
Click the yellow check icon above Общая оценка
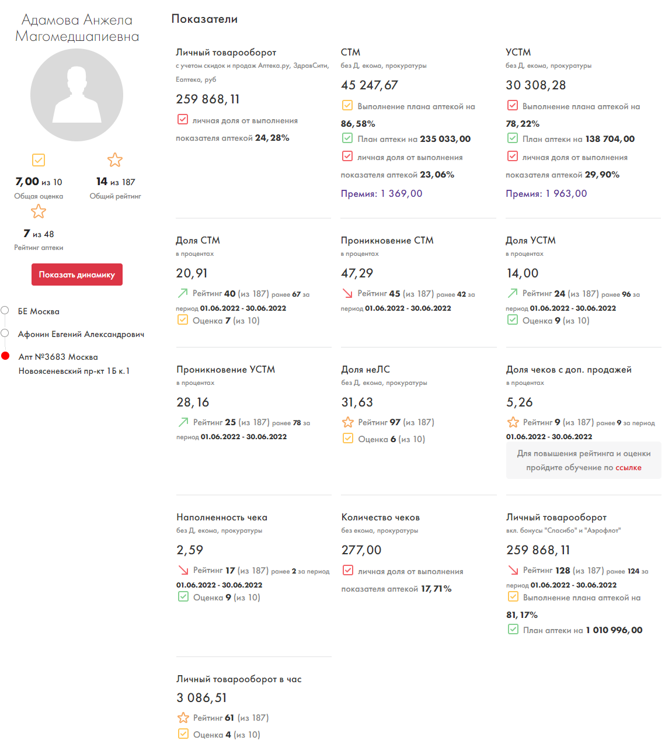click(39, 160)
